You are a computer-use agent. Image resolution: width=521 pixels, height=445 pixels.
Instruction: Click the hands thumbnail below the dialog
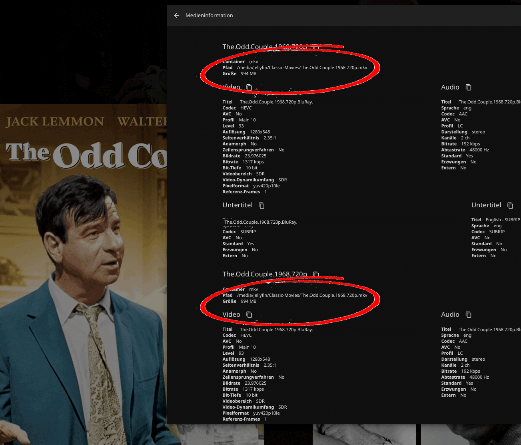pyautogui.click(x=364, y=435)
